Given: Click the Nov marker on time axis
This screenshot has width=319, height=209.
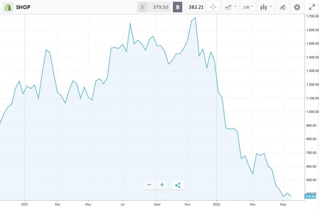Looking at the screenshot, I should [x=187, y=205].
